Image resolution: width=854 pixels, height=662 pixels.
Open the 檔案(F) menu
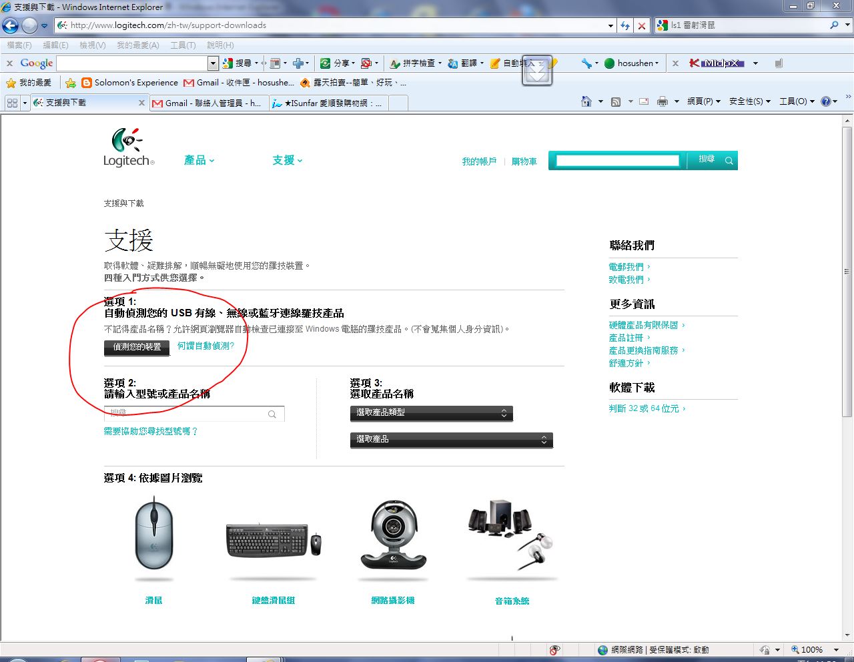19,45
